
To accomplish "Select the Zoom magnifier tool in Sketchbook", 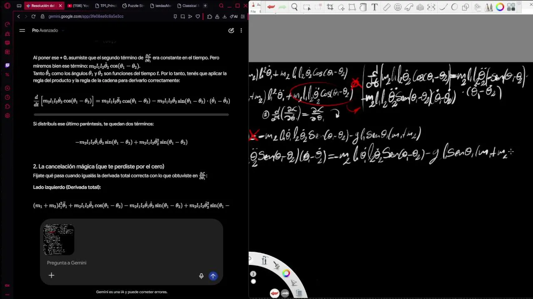I will (294, 7).
